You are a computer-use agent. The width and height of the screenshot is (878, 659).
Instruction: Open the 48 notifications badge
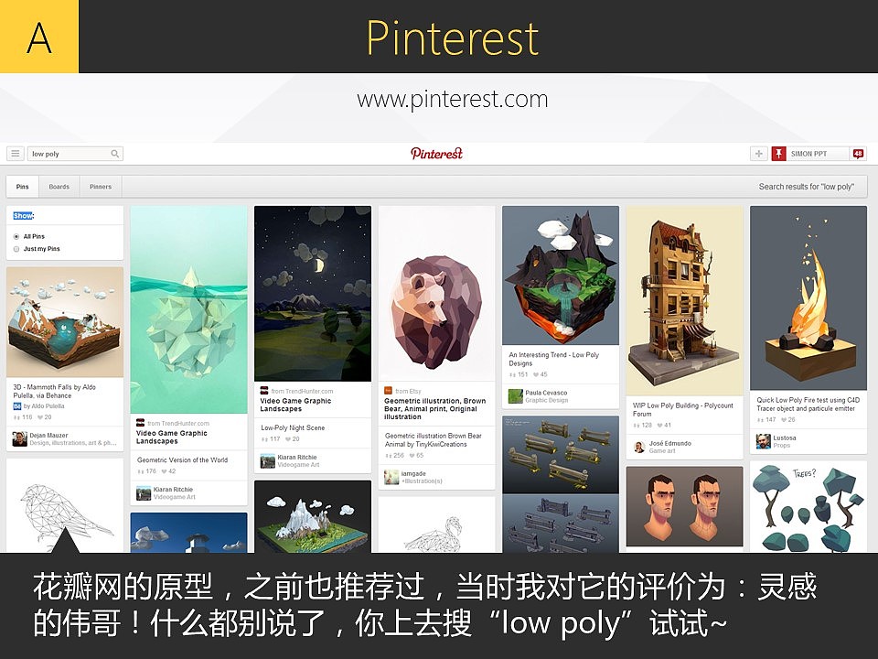pos(858,153)
